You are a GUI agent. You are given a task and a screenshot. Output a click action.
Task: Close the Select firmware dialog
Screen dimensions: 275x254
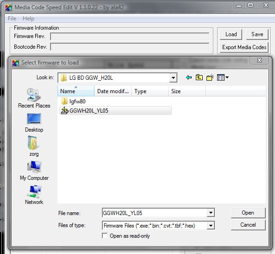coord(259,60)
